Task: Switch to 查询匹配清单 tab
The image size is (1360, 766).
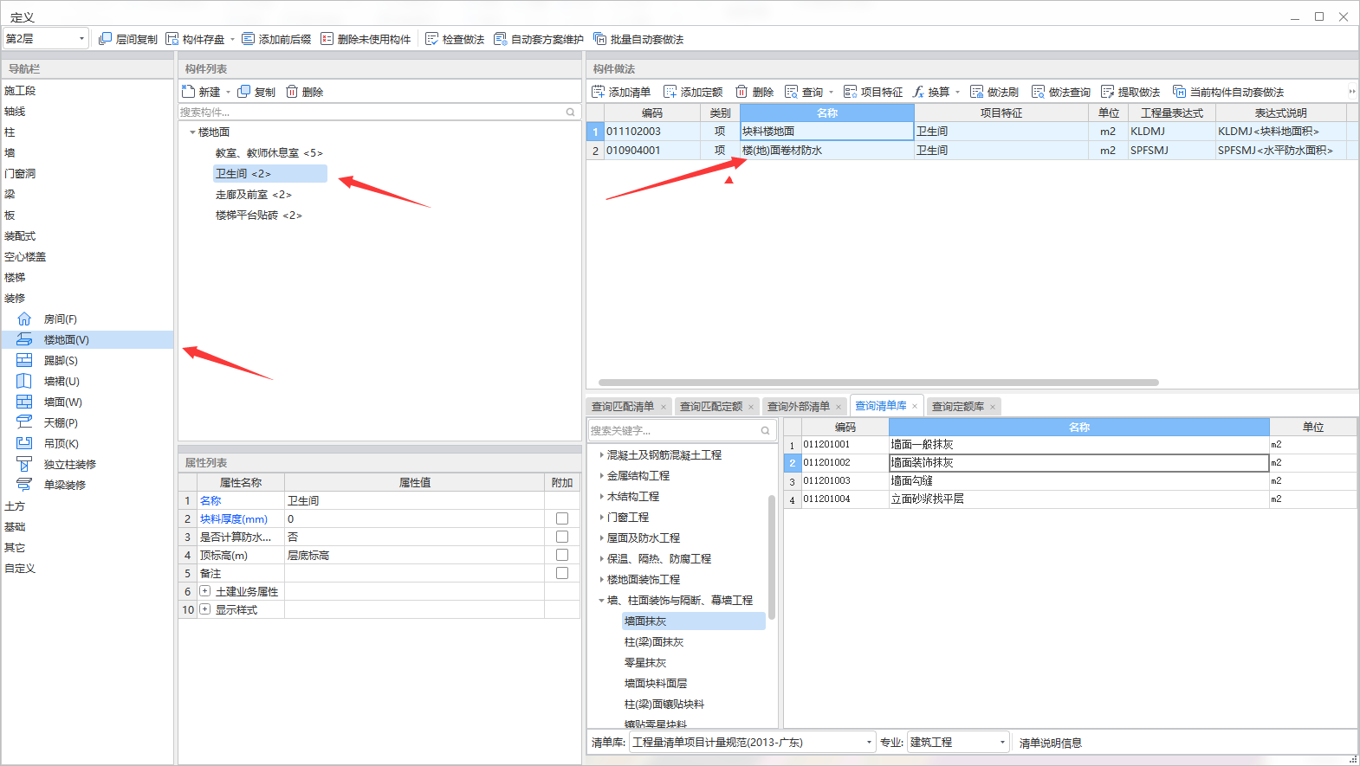Action: coord(623,407)
